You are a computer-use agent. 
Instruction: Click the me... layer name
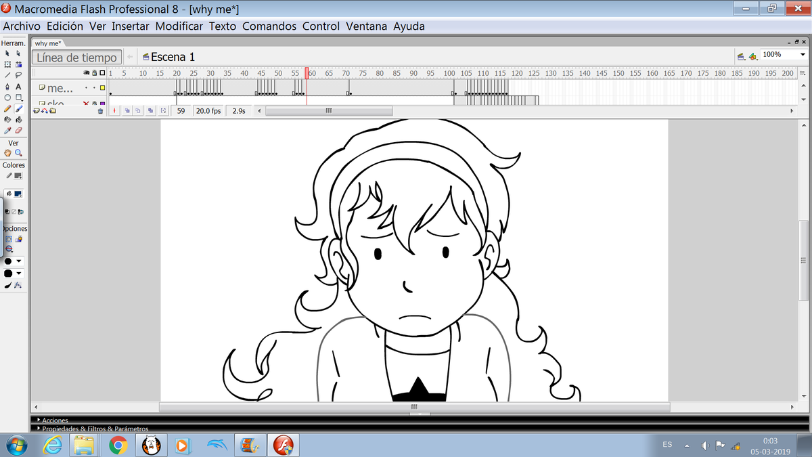60,88
